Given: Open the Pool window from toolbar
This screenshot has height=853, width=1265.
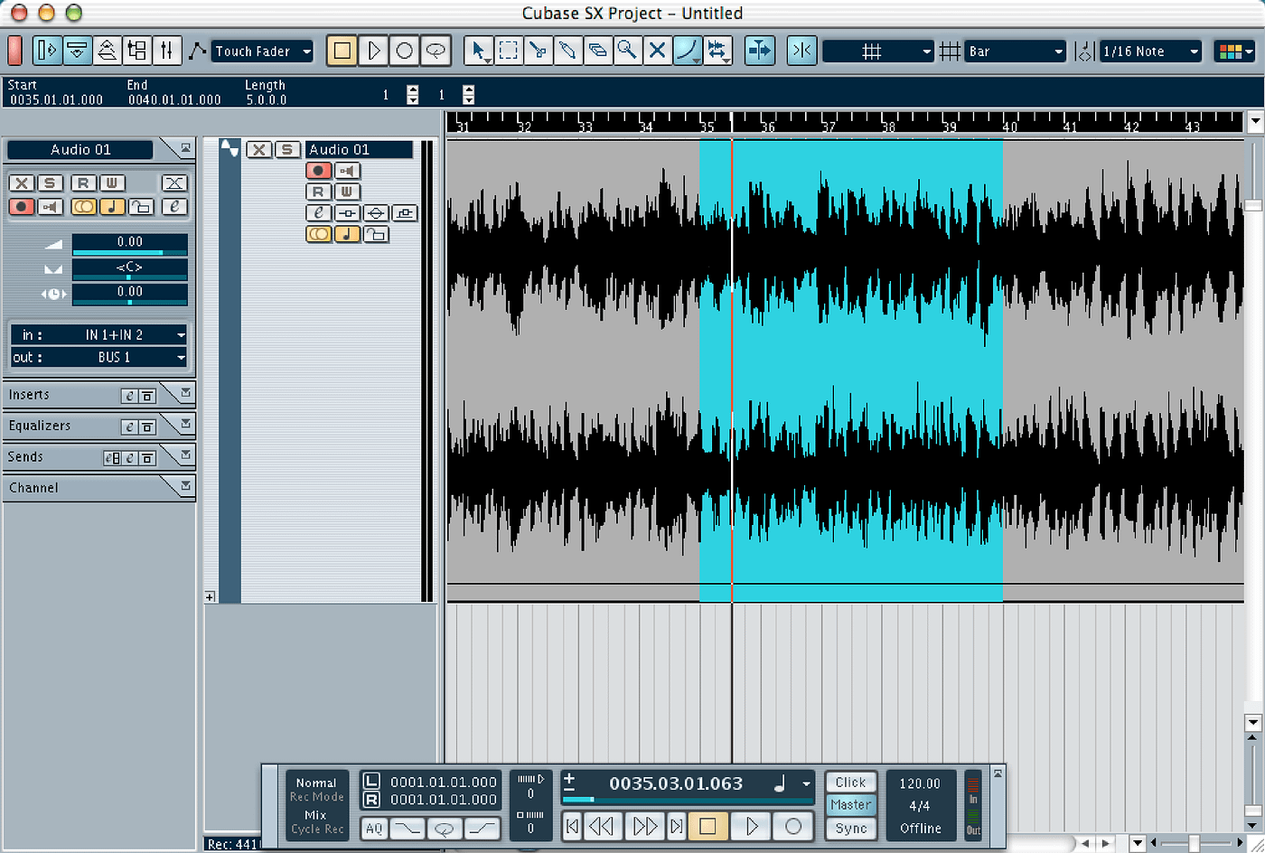Looking at the screenshot, I should tap(137, 51).
